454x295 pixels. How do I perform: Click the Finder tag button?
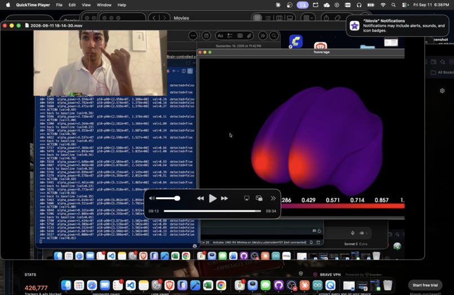tap(337, 18)
